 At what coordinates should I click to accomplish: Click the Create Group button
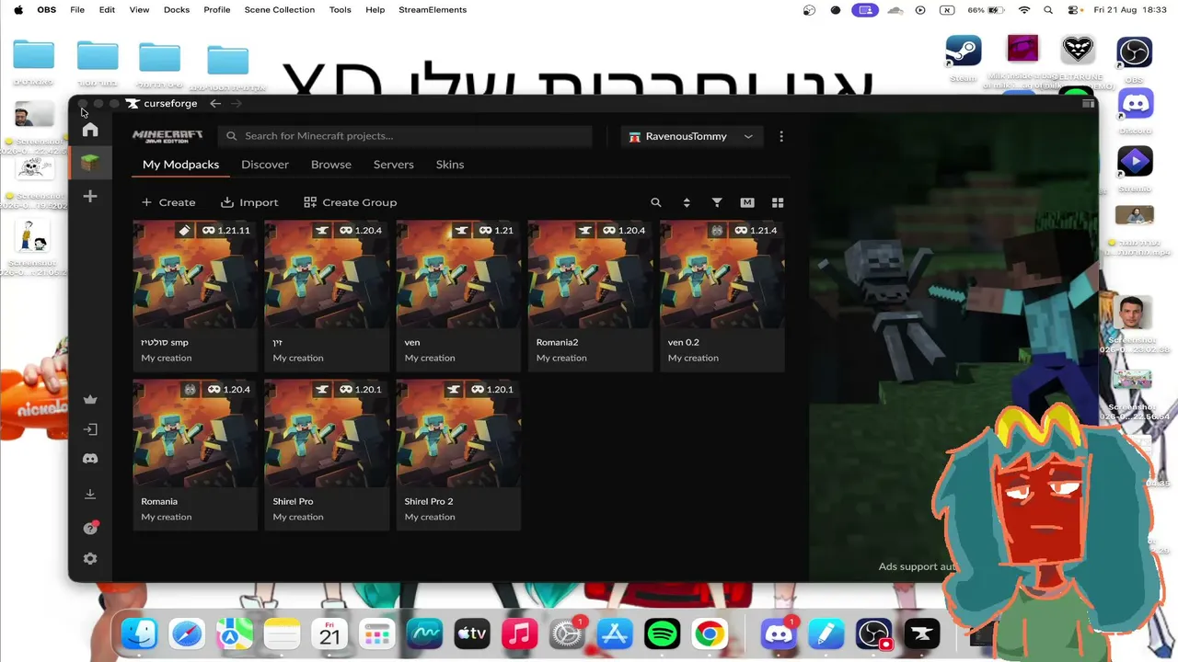pos(351,202)
